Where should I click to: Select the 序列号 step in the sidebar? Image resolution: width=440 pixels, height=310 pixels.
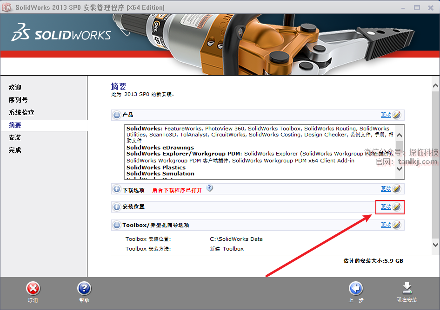coord(18,100)
